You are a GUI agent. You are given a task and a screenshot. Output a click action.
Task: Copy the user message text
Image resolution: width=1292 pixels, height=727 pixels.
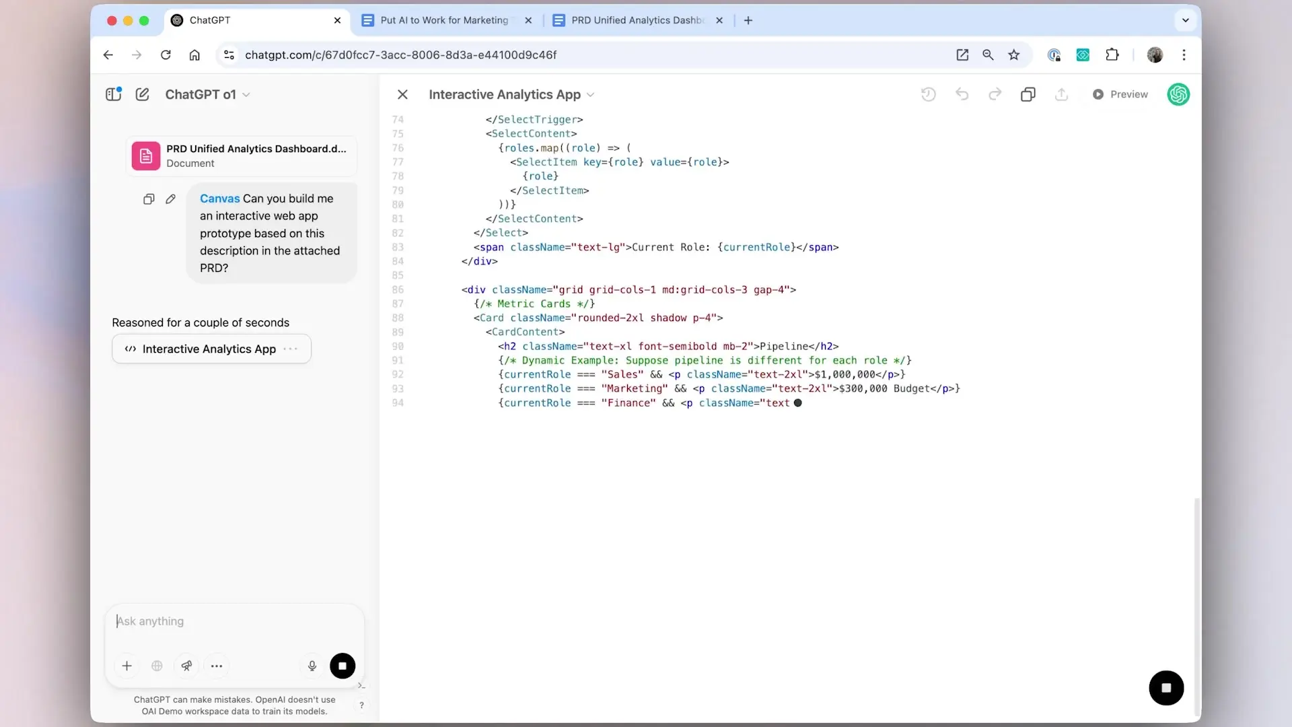149,199
